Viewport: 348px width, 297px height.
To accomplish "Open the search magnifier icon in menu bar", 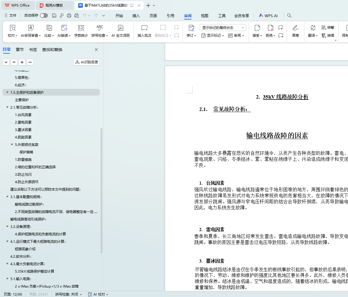I will coord(289,16).
